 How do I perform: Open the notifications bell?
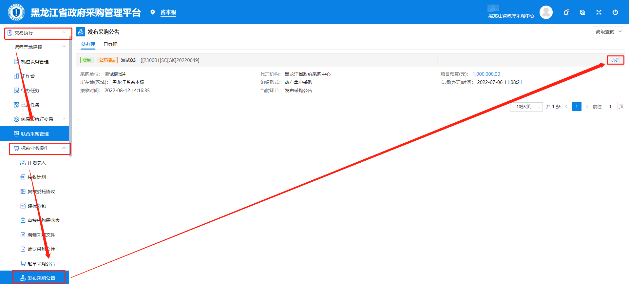[566, 12]
